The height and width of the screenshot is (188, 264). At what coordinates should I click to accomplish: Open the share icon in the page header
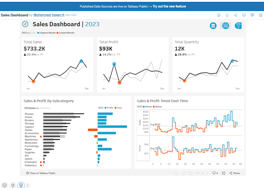235,15
